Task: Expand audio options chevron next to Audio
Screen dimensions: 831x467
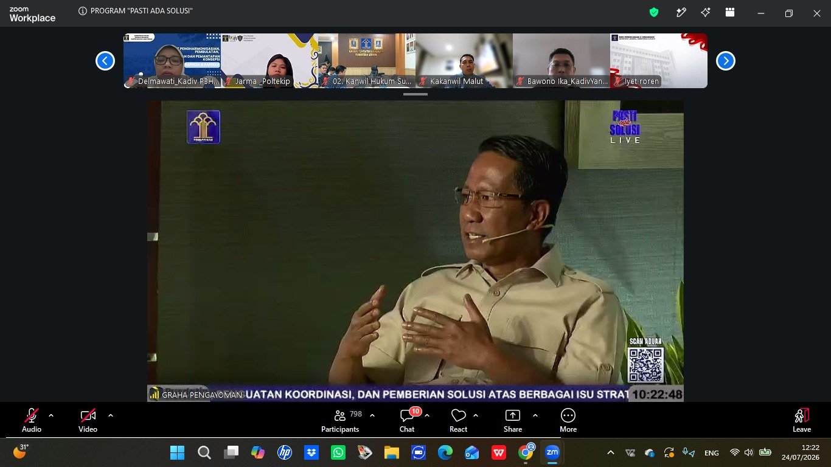Action: coord(51,416)
